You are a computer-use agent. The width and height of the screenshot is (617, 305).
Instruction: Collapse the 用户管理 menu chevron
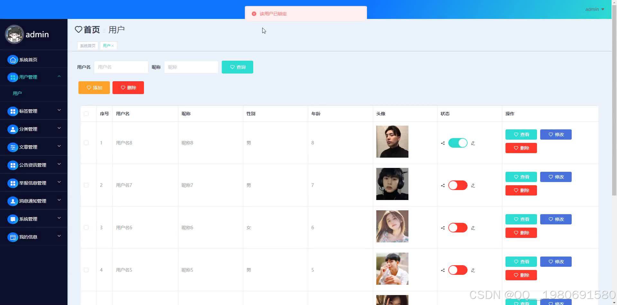click(59, 76)
